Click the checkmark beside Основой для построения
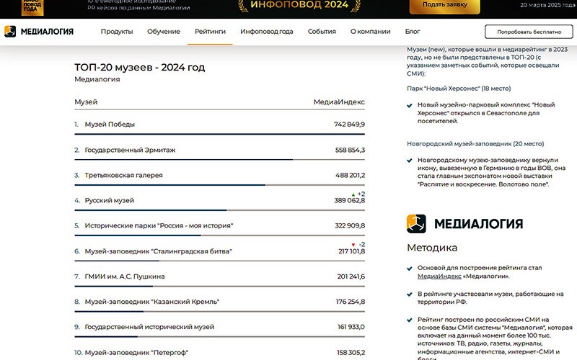The height and width of the screenshot is (360, 577). [x=410, y=269]
